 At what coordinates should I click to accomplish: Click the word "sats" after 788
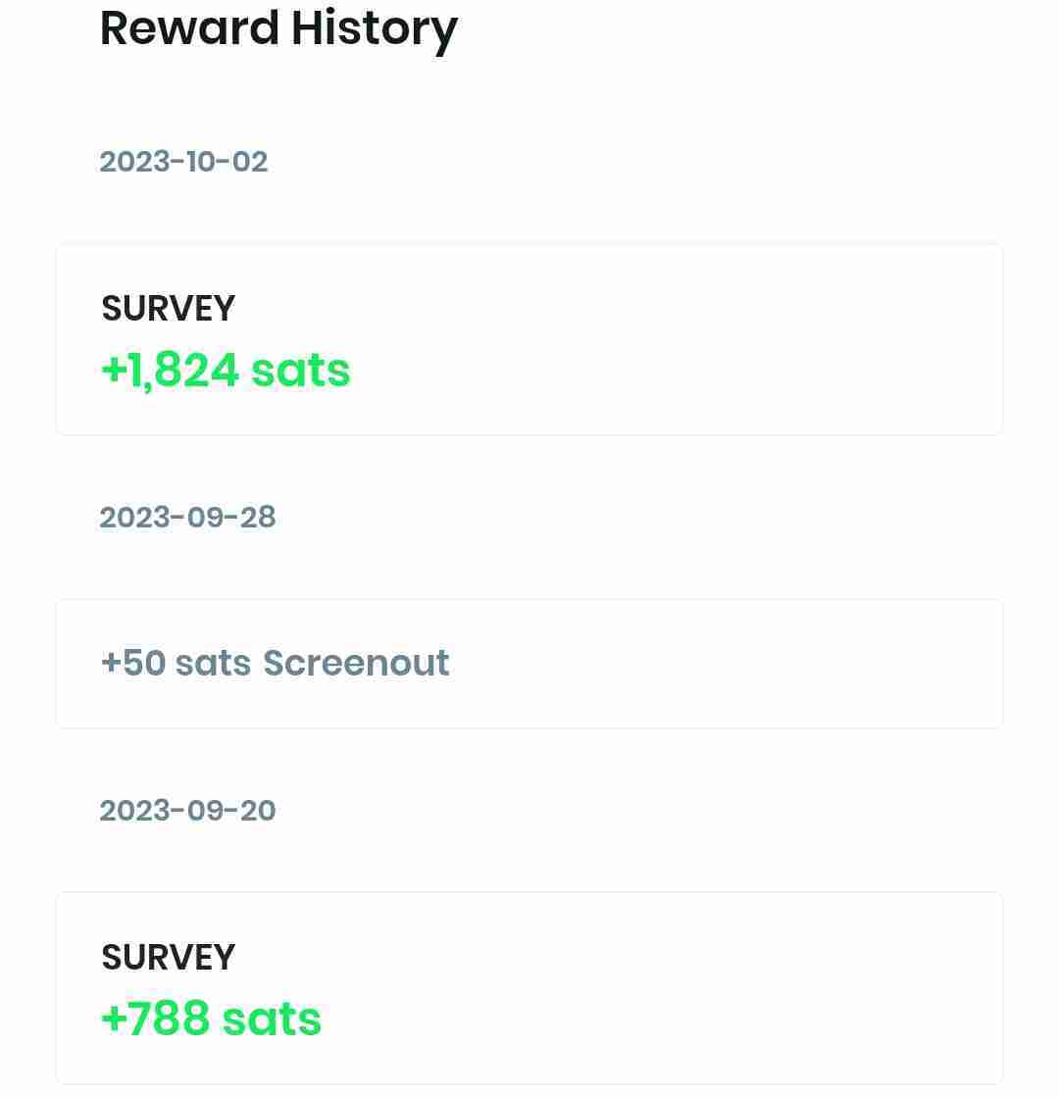(272, 1019)
